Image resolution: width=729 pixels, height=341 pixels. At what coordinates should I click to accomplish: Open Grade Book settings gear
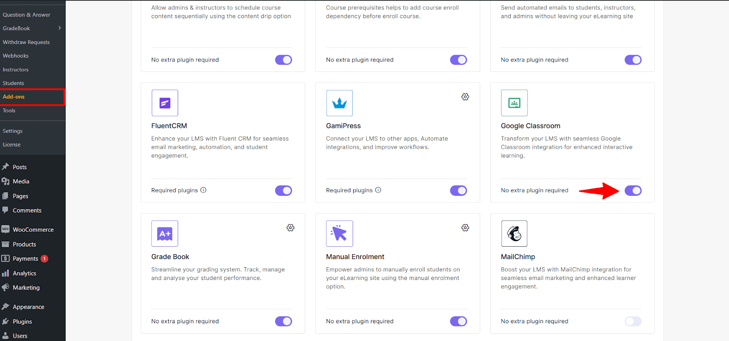coord(290,228)
